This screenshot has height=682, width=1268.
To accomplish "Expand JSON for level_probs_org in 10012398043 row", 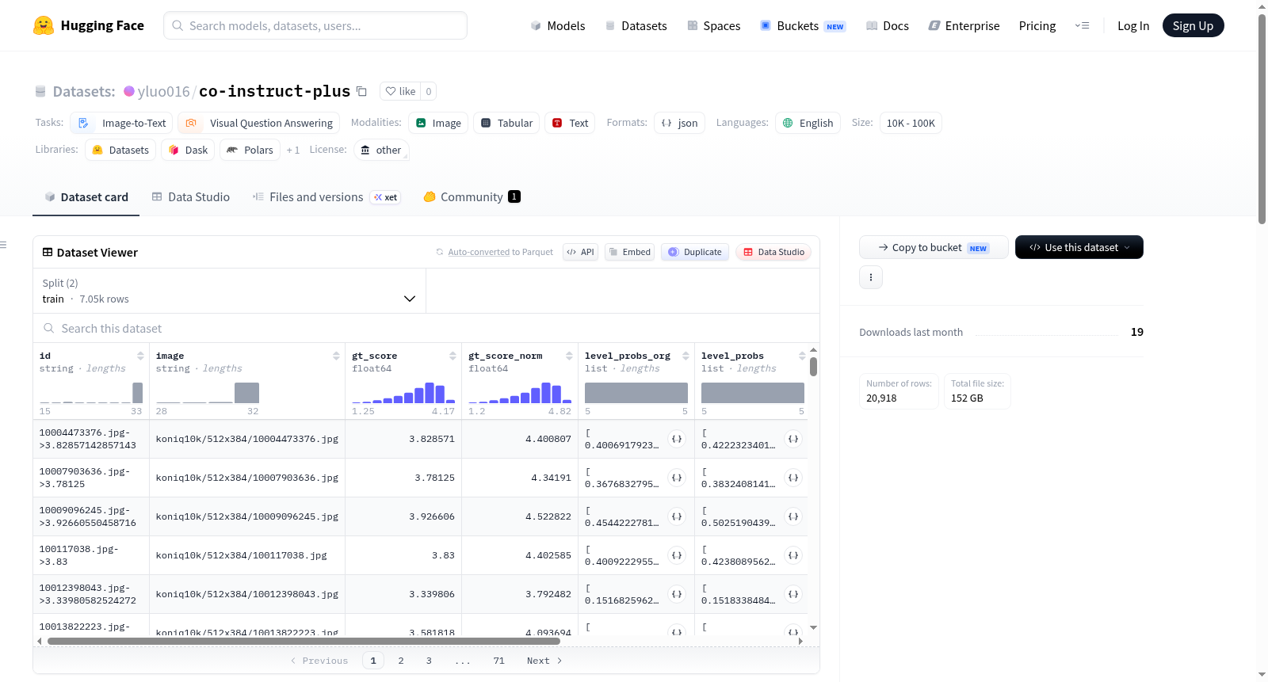I will coord(677,594).
